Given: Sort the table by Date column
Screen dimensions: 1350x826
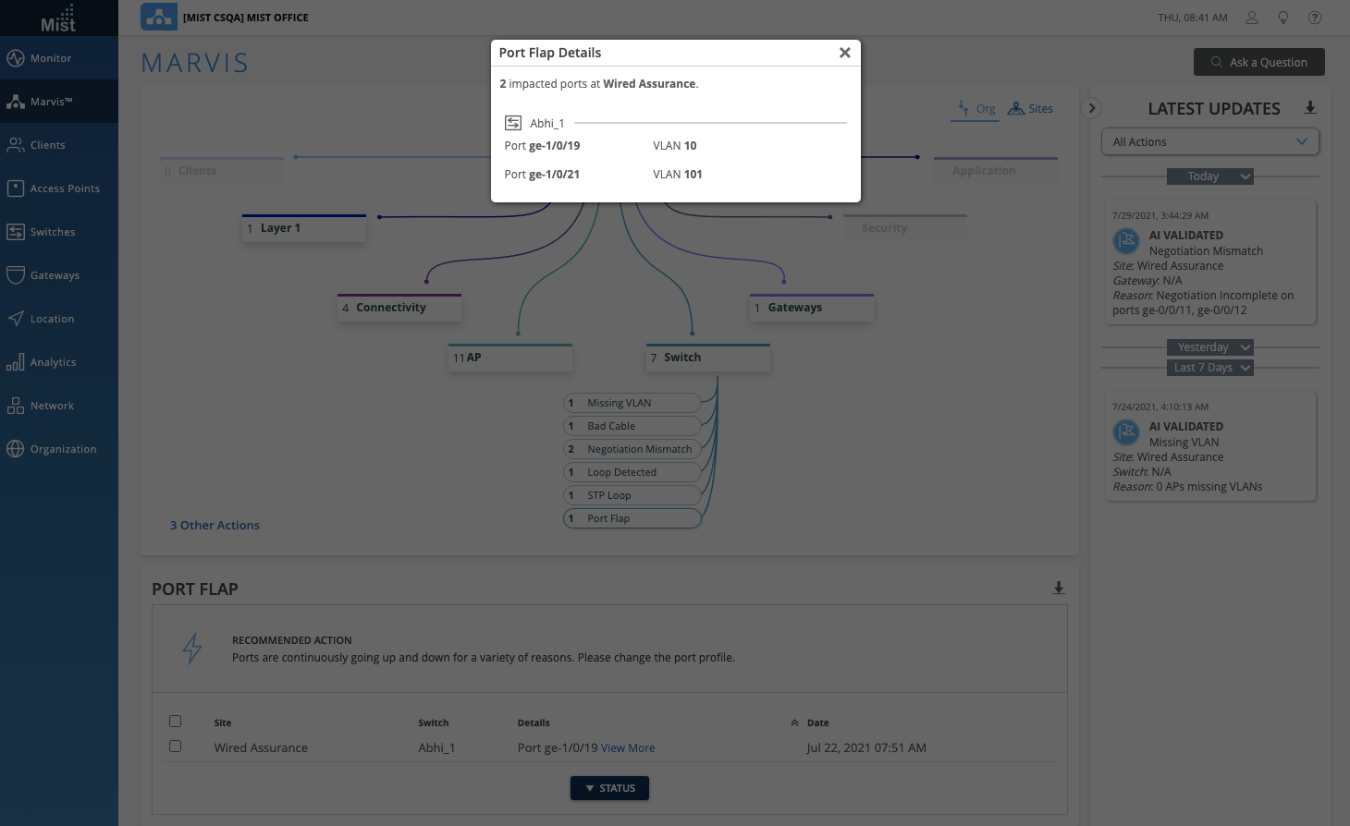Looking at the screenshot, I should coord(817,723).
